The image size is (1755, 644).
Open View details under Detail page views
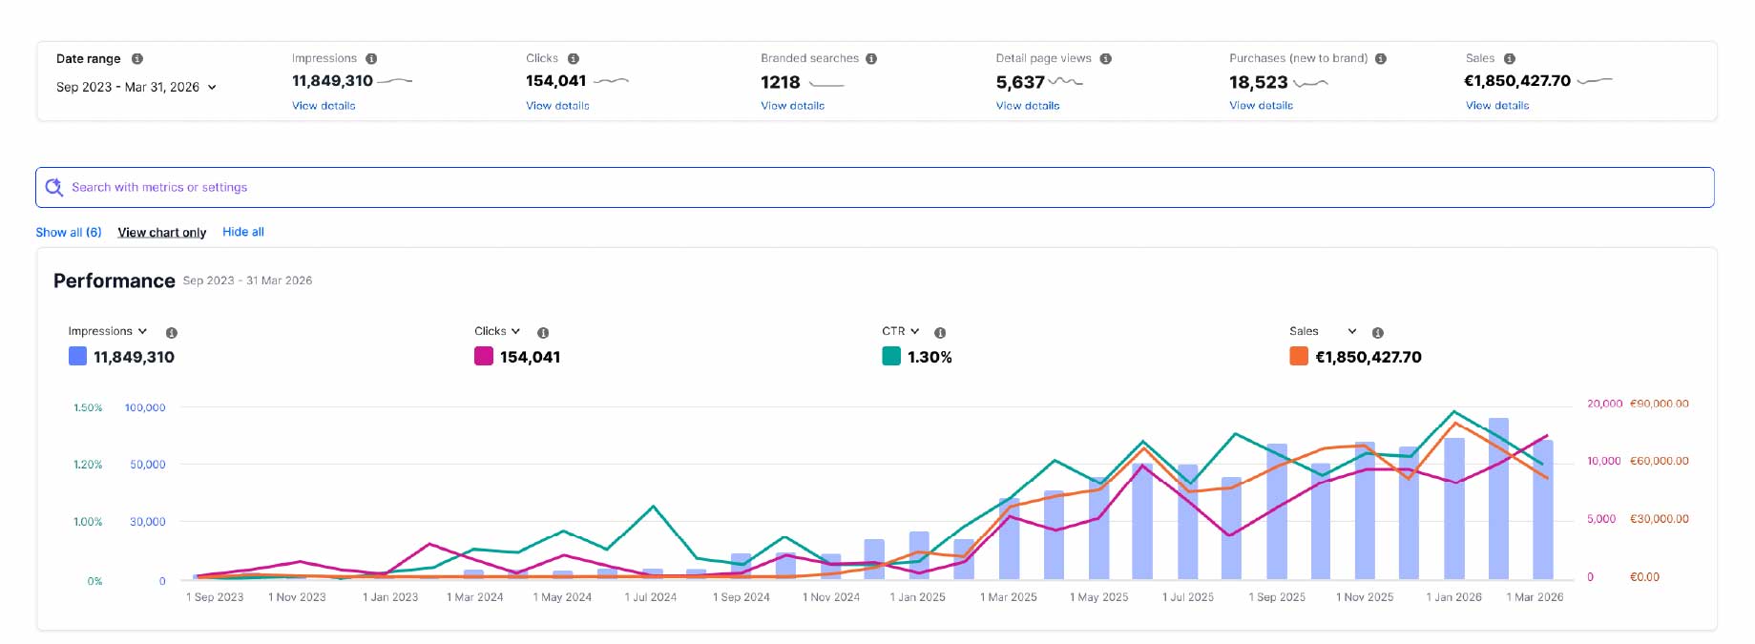(x=1028, y=106)
